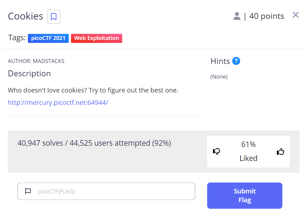Like challenge with thumbs up
This screenshot has width=307, height=221.
pos(280,152)
